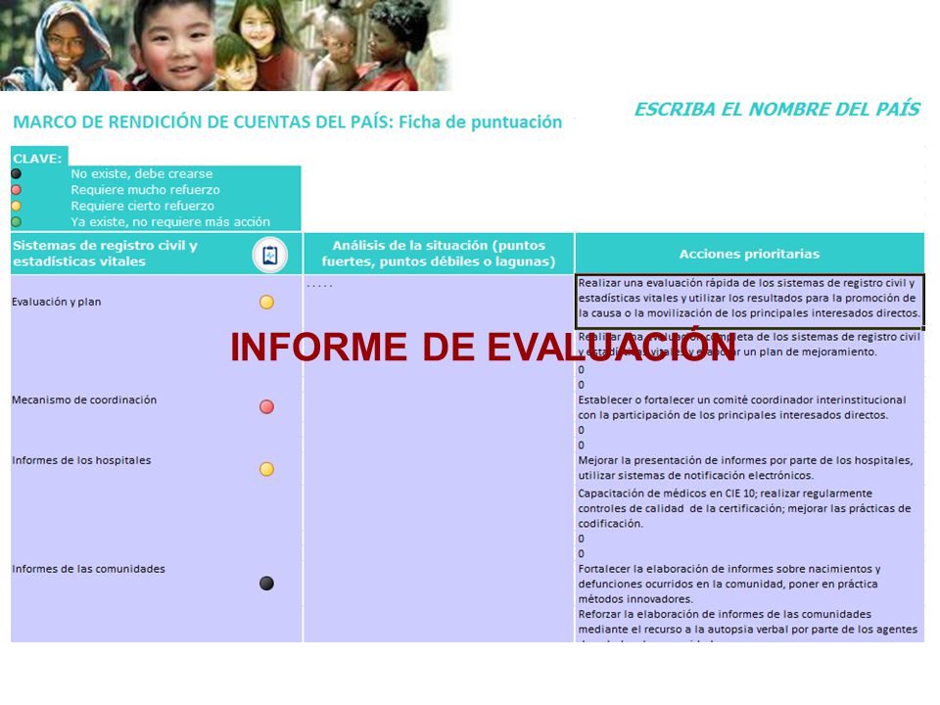Click the dotted analysis cell for Evaluación y plan

coord(439,302)
